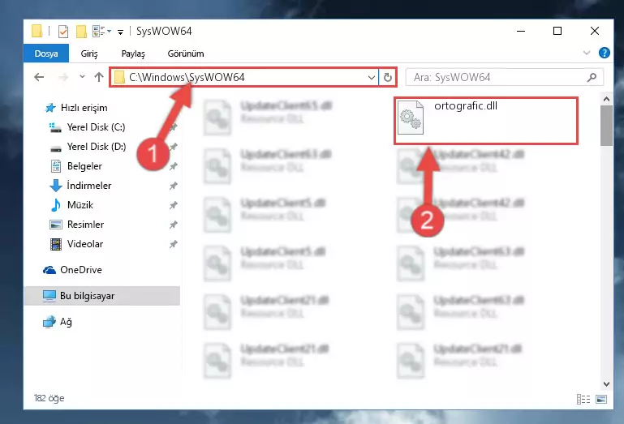Go forward with the right arrow button
This screenshot has width=624, height=424.
point(62,77)
